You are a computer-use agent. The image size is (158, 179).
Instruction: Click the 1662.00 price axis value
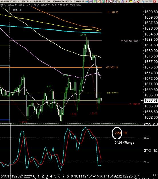click(151, 117)
